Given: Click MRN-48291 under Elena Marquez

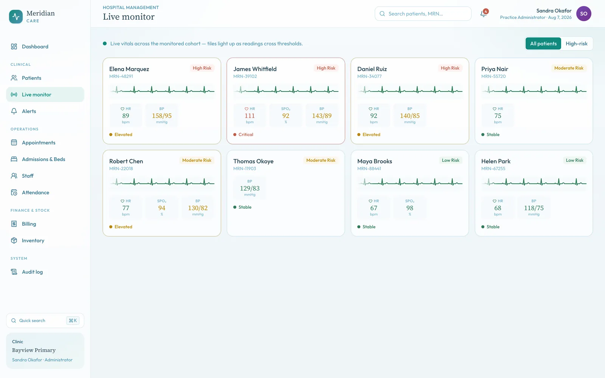Looking at the screenshot, I should 121,76.
